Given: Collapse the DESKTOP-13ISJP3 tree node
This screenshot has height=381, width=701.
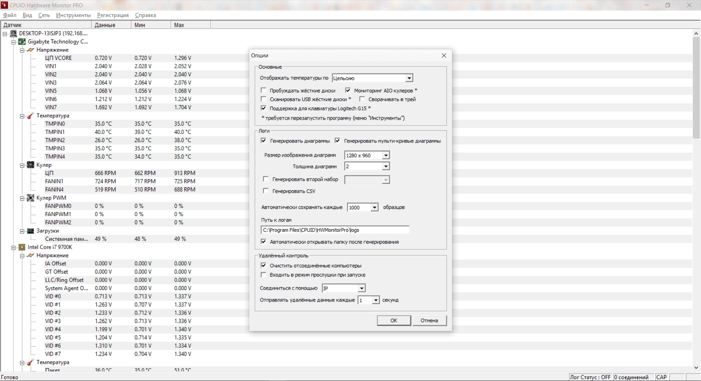Looking at the screenshot, I should 5,34.
